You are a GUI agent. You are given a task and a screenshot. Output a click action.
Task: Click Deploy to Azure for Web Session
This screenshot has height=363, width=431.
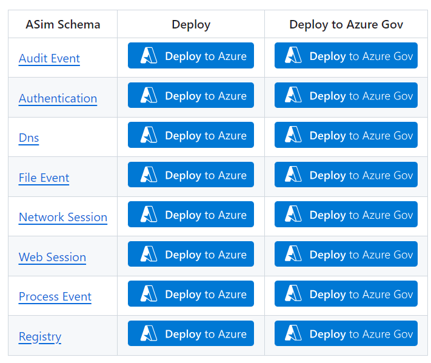[x=191, y=254]
